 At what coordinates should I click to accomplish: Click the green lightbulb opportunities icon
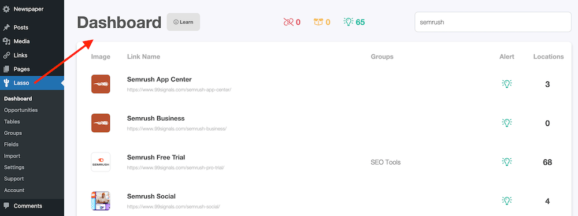coord(349,22)
